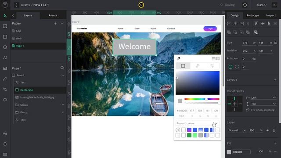Select the Rectangle layer
Image resolution: width=281 pixels, height=158 pixels.
pyautogui.click(x=40, y=90)
